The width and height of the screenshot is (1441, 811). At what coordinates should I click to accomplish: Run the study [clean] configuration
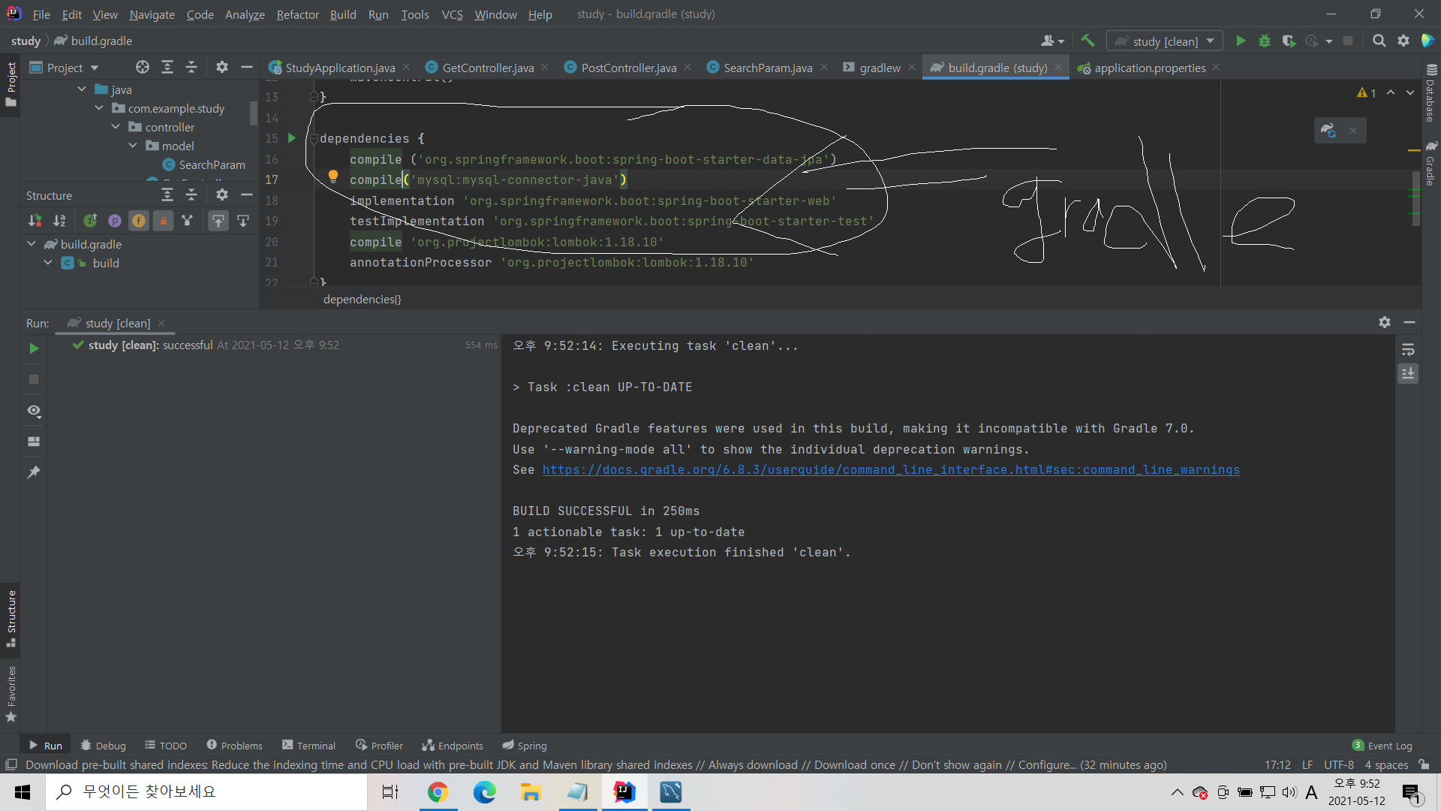point(1240,41)
